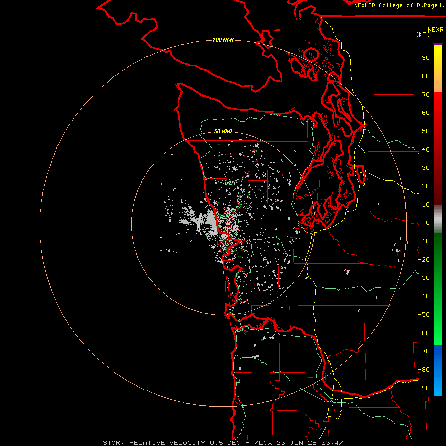Click the positive 40 value on the velocity scale

click(x=426, y=150)
